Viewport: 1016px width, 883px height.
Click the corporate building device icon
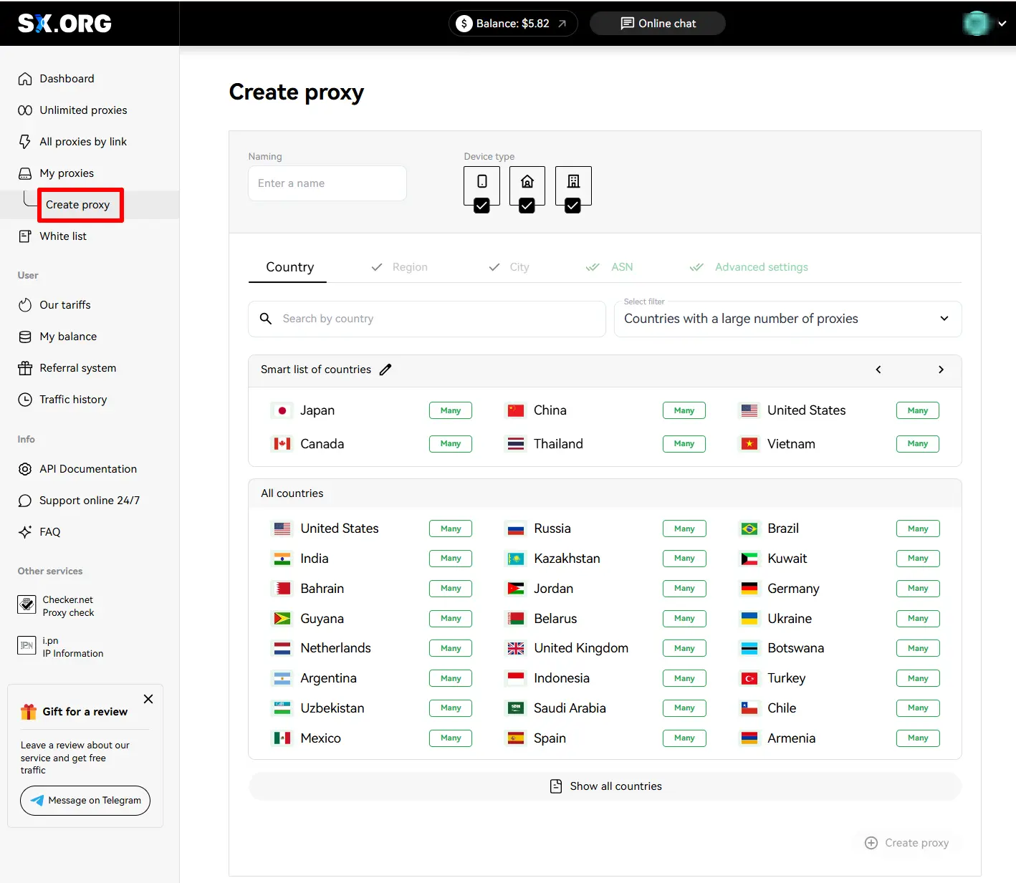[x=572, y=182]
